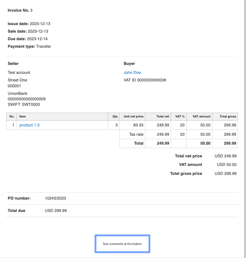Click the Payment type Transfer line
246x258 pixels.
[x=29, y=46]
